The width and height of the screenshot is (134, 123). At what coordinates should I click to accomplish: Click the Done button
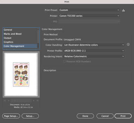85,116
